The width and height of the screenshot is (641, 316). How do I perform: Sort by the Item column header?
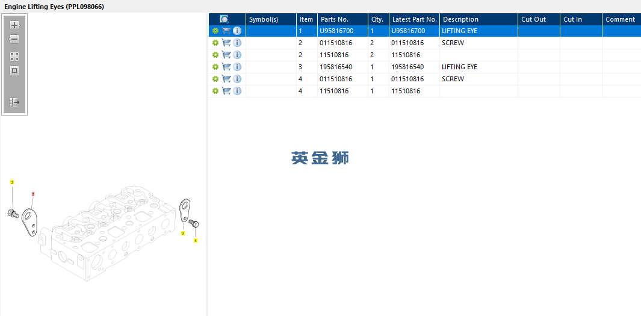[x=307, y=19]
